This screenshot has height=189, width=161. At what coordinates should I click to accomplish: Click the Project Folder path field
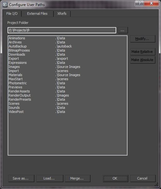(62, 30)
